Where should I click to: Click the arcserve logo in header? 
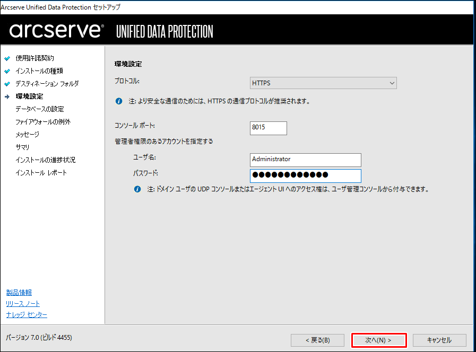[56, 31]
